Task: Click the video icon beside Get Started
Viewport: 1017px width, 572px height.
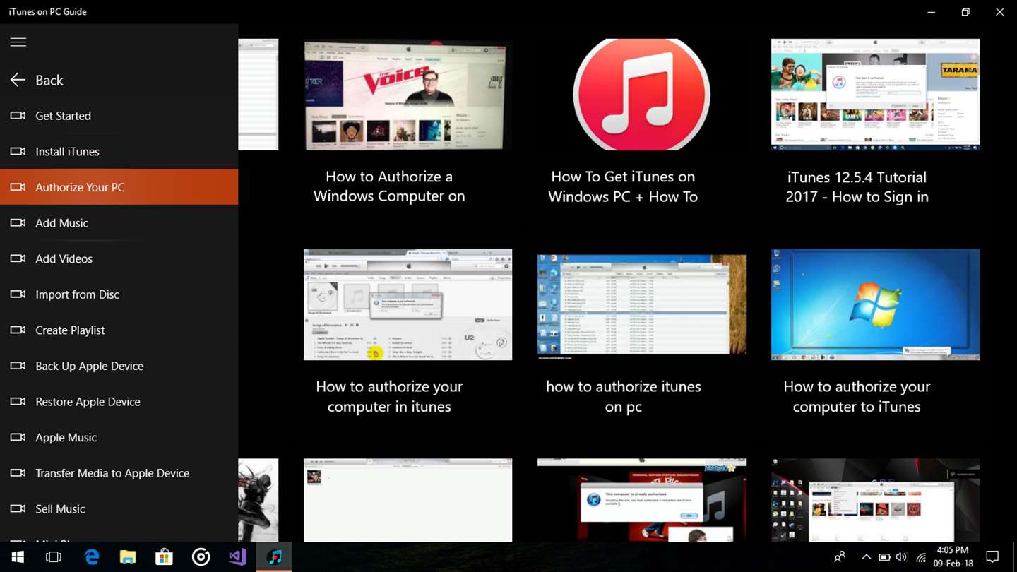Action: 18,116
